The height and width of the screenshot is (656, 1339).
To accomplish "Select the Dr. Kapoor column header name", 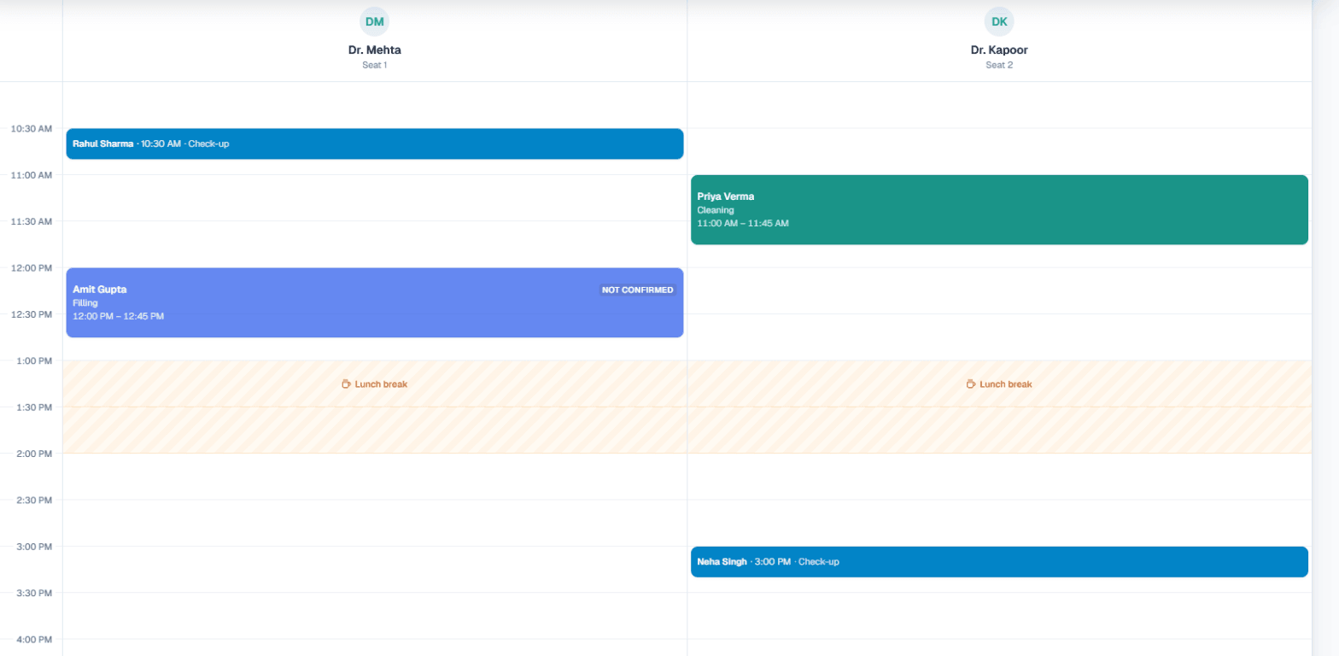I will [999, 50].
